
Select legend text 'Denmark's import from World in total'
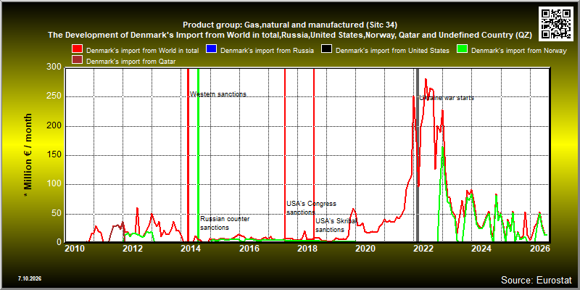(x=142, y=51)
